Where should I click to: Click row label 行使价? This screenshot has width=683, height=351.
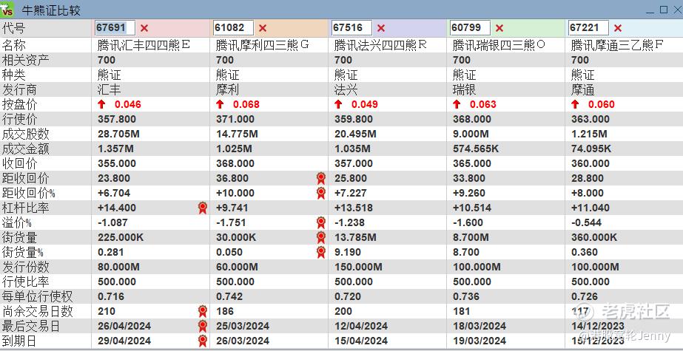(19, 119)
